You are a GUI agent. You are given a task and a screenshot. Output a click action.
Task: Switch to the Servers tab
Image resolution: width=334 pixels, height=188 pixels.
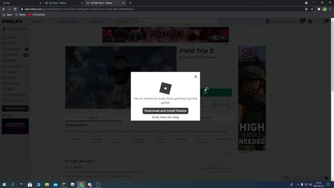(x=206, y=118)
